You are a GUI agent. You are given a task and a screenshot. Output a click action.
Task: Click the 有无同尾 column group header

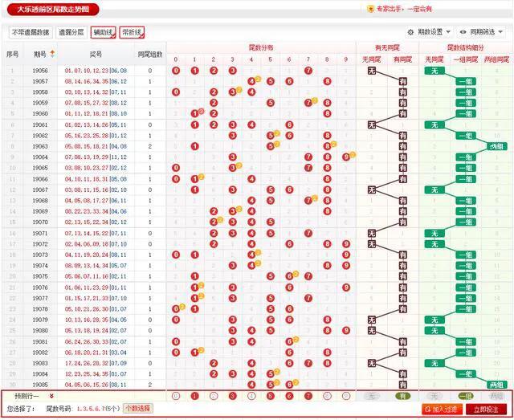[x=387, y=48]
